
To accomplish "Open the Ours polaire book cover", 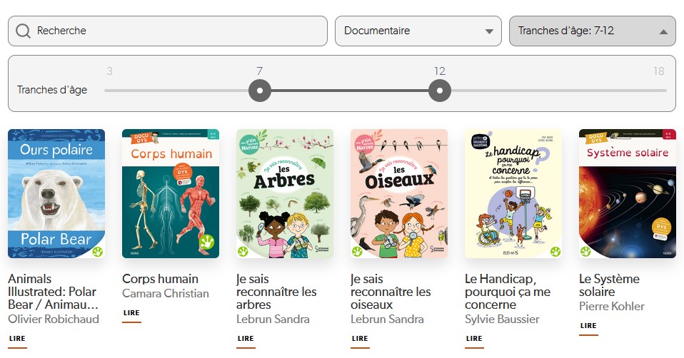I will (56, 193).
